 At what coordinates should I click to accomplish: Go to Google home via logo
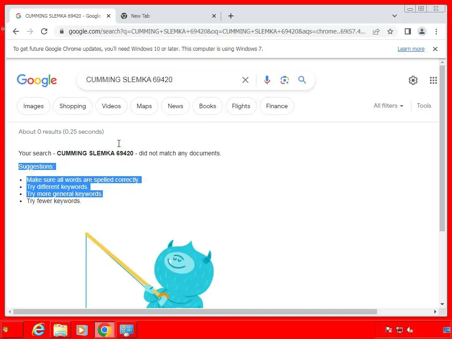[x=37, y=80]
